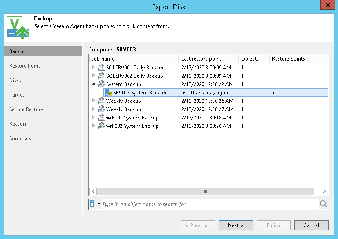Image resolution: width=338 pixels, height=239 pixels.
Task: Go to the Restore Point wizard step
Action: click(x=25, y=66)
